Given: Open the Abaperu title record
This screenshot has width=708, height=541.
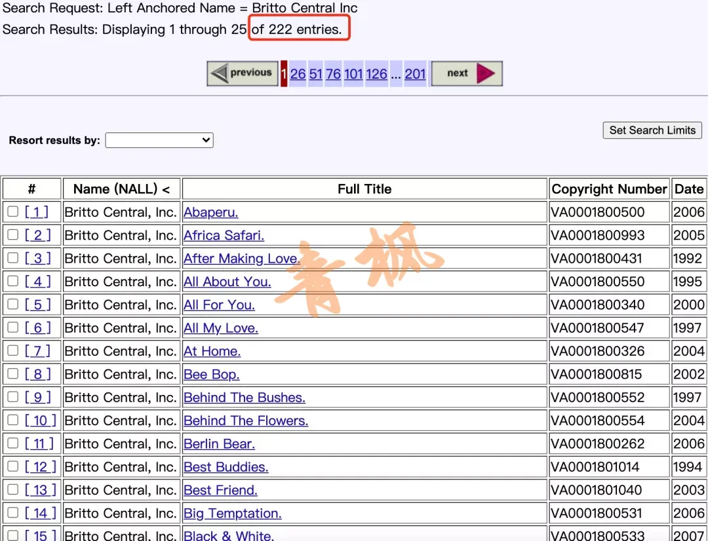Looking at the screenshot, I should (x=211, y=212).
